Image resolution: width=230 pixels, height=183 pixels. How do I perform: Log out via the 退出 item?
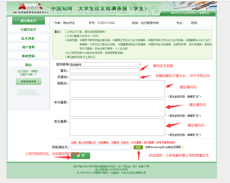click(29, 65)
